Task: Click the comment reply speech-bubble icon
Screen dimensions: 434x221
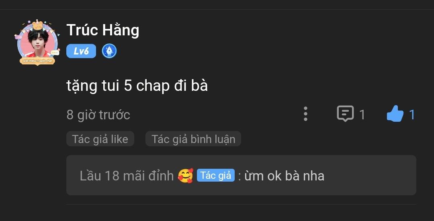Action: point(345,113)
